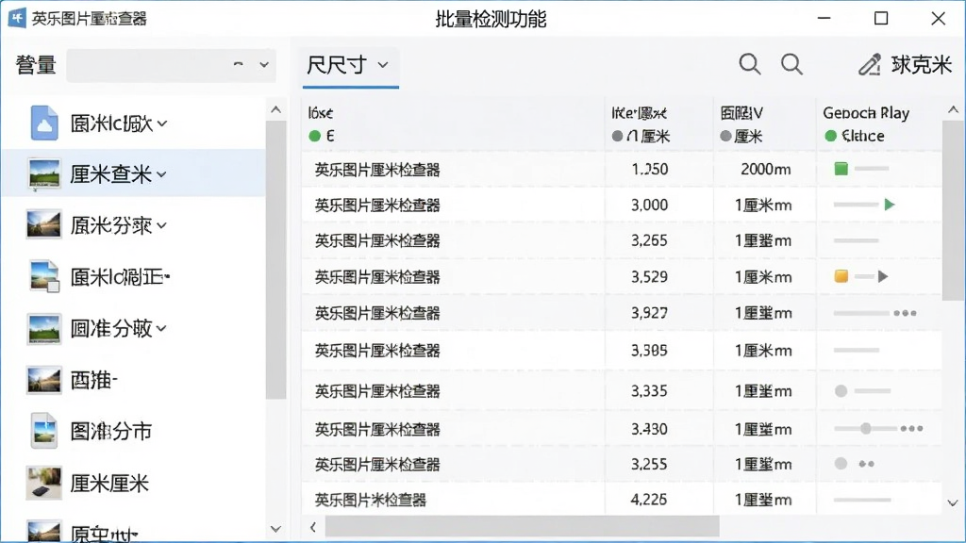This screenshot has height=543, width=966.
Task: Click the second magnifier search icon
Action: [x=791, y=64]
